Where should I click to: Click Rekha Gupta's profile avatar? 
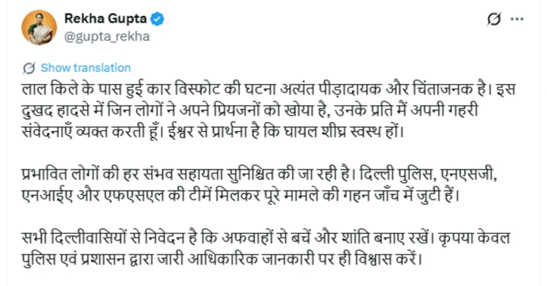39,27
